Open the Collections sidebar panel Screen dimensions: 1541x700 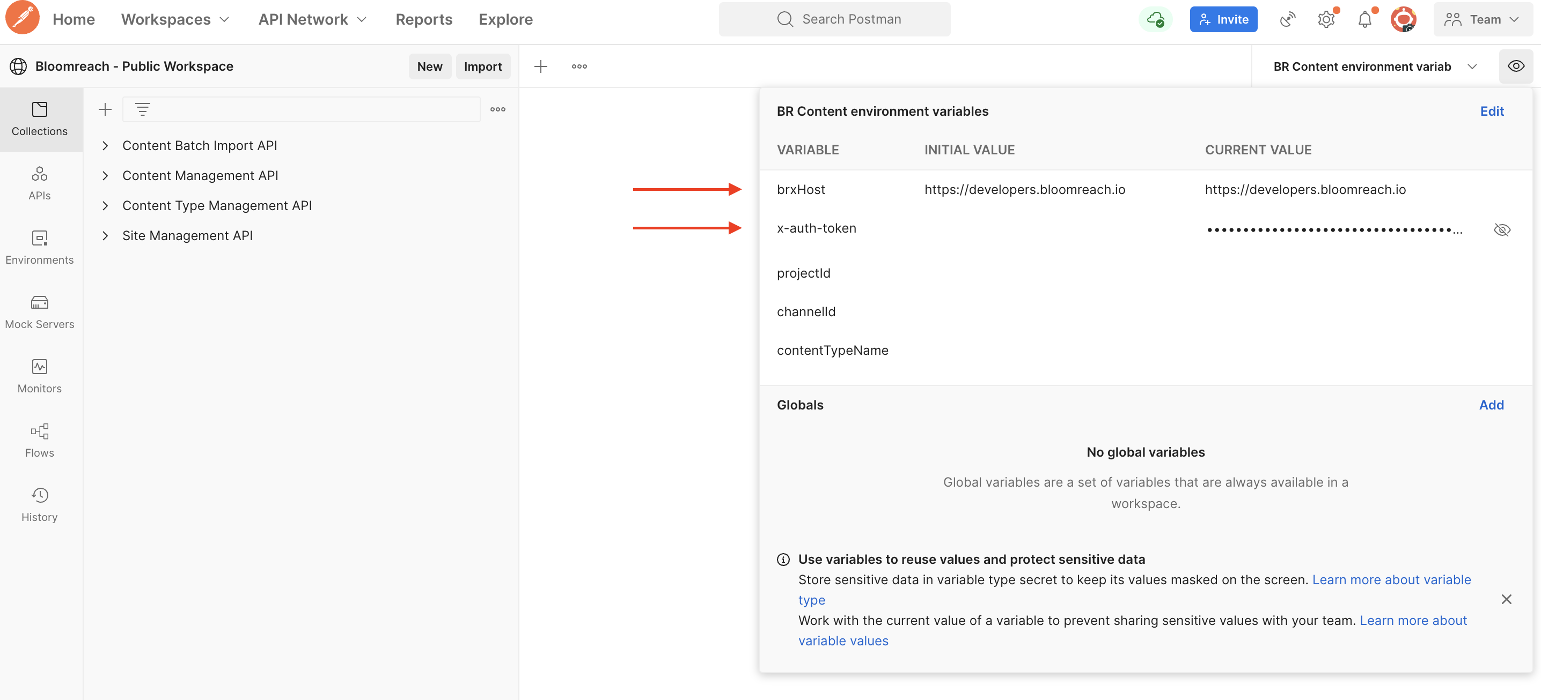tap(40, 119)
